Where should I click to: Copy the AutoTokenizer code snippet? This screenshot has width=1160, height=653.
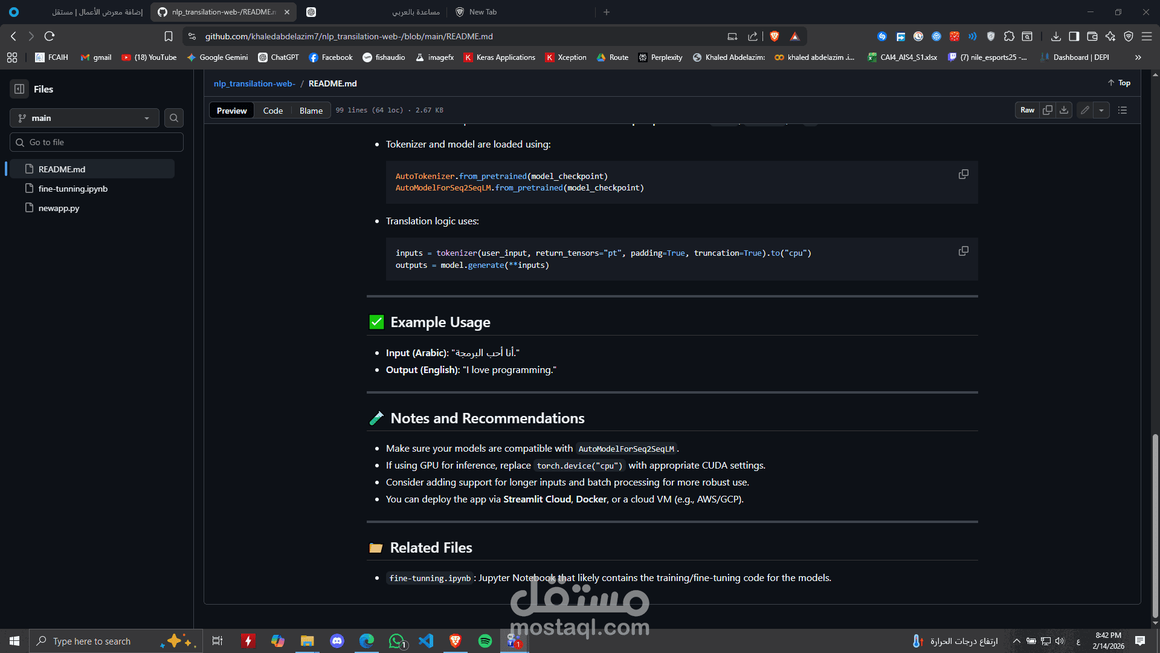pos(964,174)
